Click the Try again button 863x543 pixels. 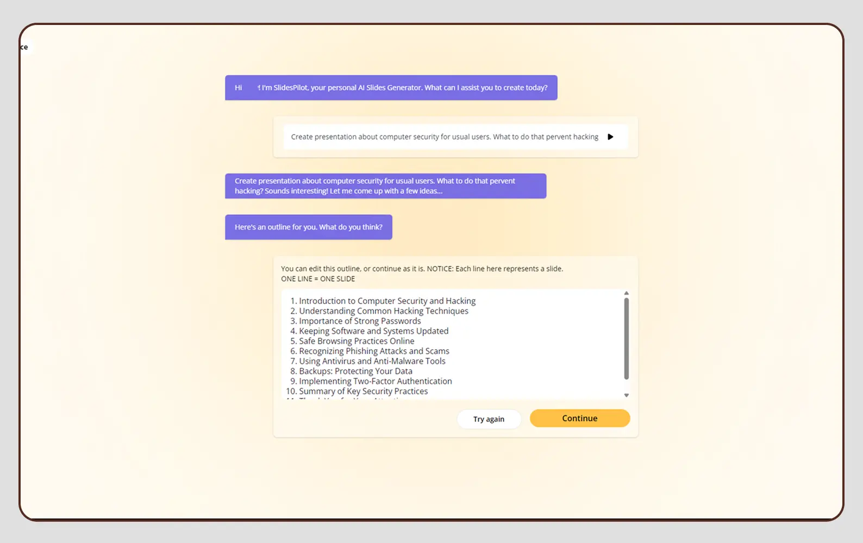click(x=489, y=419)
